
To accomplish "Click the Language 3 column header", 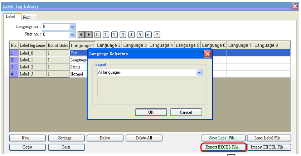I will click(135, 45).
